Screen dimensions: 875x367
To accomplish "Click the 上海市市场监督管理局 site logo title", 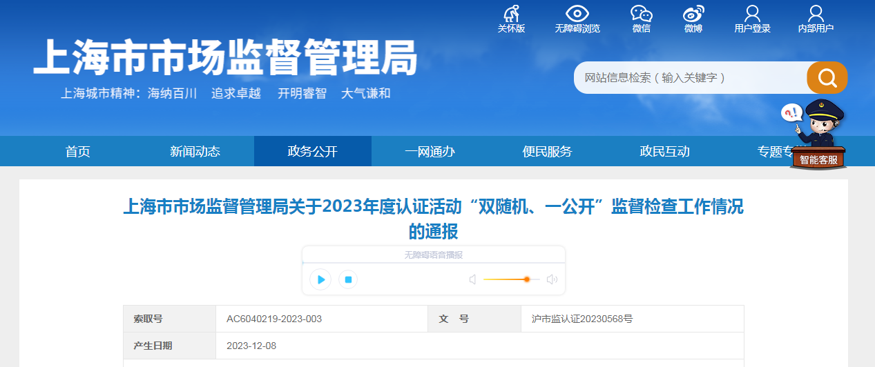I will coord(225,57).
